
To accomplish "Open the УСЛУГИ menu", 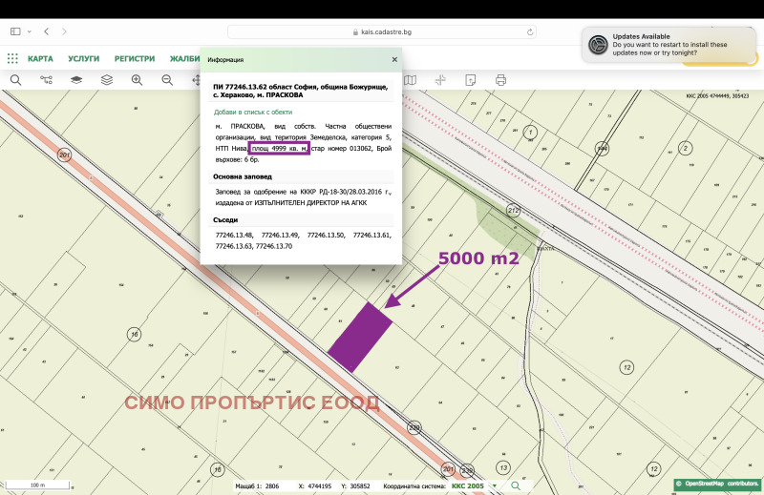I will 84,58.
